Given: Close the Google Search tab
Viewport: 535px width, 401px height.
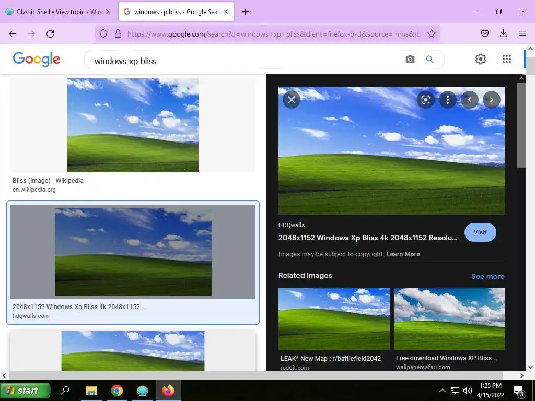Looking at the screenshot, I should pos(226,11).
